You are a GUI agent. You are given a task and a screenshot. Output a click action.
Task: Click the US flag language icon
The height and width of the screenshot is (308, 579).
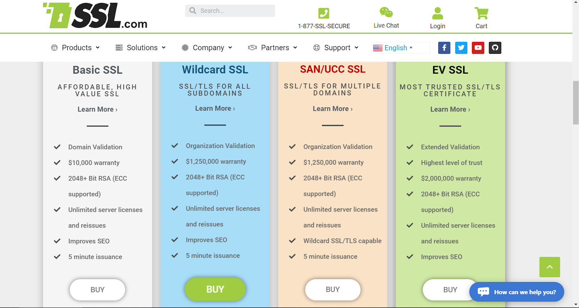coord(378,48)
